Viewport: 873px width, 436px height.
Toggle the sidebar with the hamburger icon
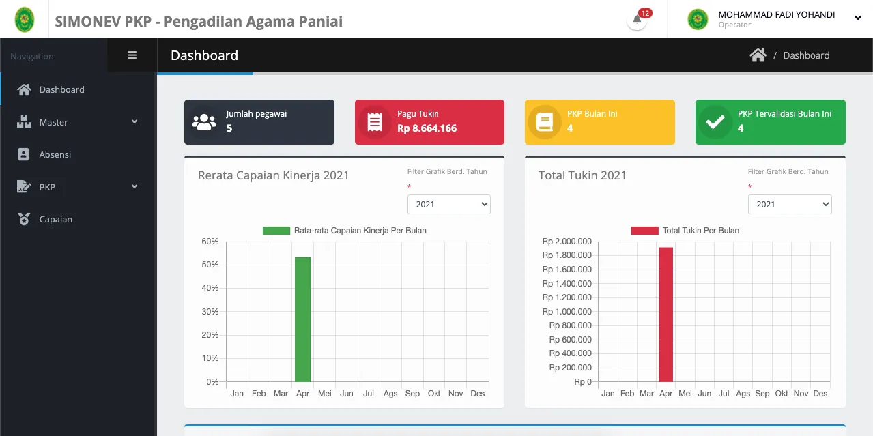tap(132, 55)
